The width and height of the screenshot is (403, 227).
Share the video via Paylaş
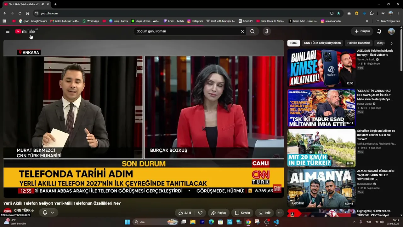pyautogui.click(x=219, y=213)
